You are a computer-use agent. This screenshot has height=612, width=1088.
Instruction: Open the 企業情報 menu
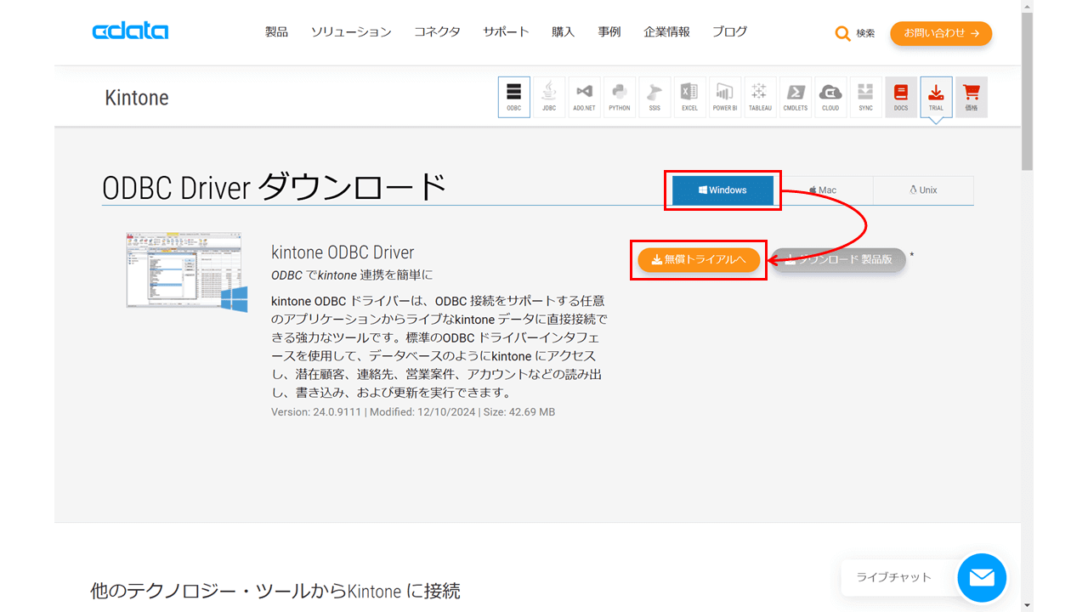pos(666,32)
